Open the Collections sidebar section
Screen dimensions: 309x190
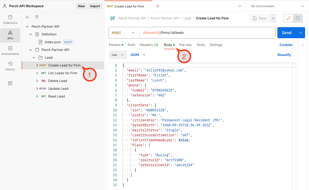pyautogui.click(x=10, y=20)
